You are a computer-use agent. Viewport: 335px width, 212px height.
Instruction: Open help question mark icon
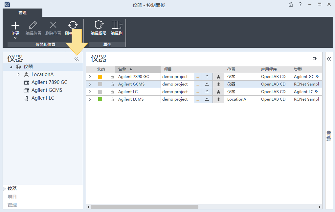[301, 4]
